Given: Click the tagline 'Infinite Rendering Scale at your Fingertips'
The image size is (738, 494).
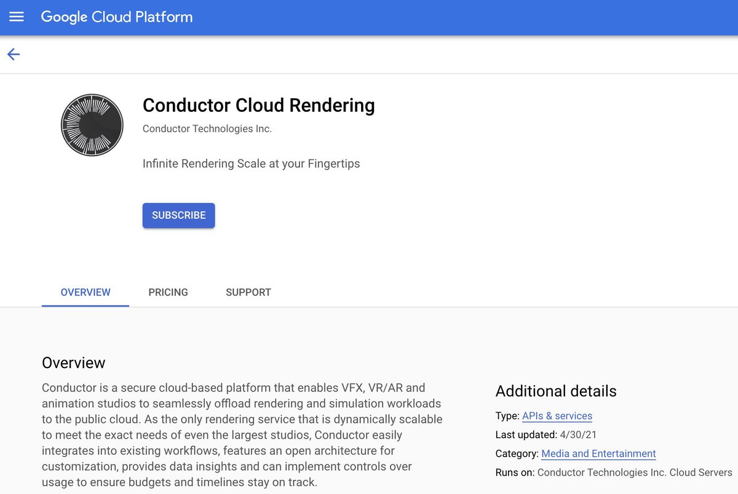Looking at the screenshot, I should point(252,164).
